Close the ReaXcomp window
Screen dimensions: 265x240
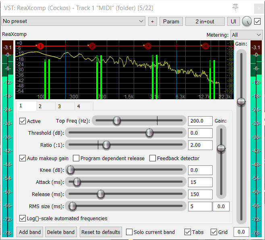259,8
